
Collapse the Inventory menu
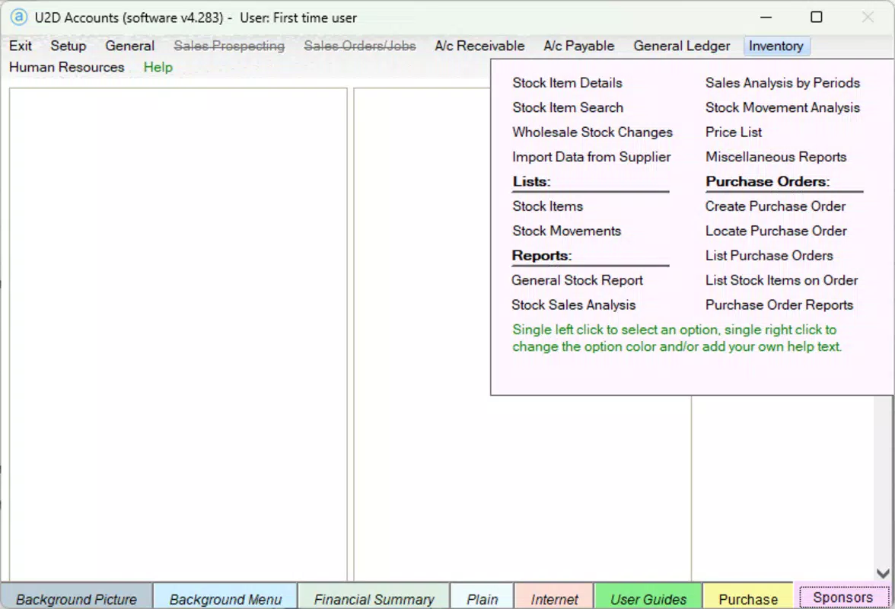(776, 46)
